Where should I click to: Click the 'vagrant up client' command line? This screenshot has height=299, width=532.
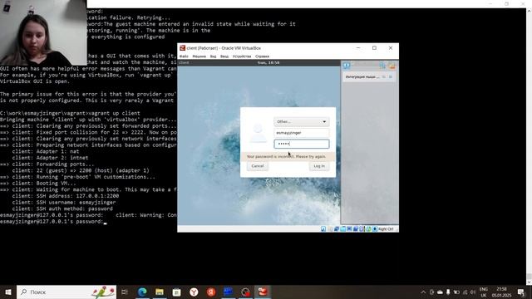click(x=114, y=113)
